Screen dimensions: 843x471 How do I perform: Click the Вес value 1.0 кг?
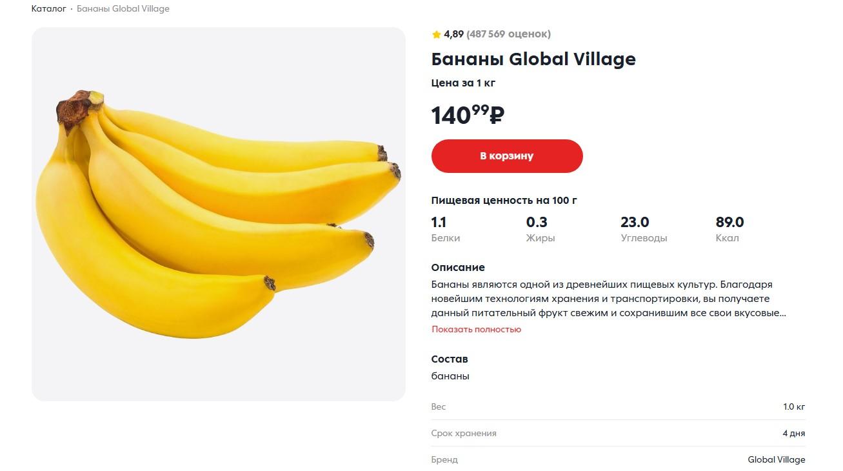coord(794,407)
